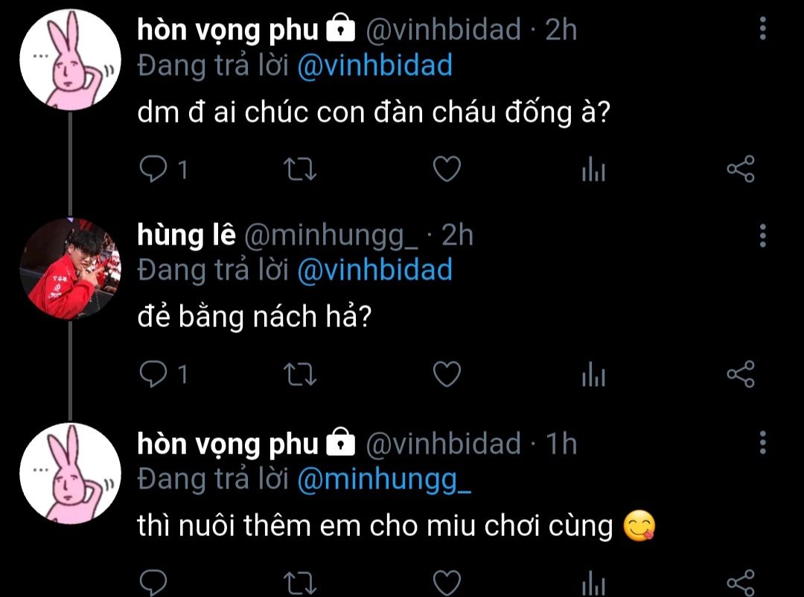Open hùng lê's profile picture
The image size is (804, 597).
pos(70,268)
